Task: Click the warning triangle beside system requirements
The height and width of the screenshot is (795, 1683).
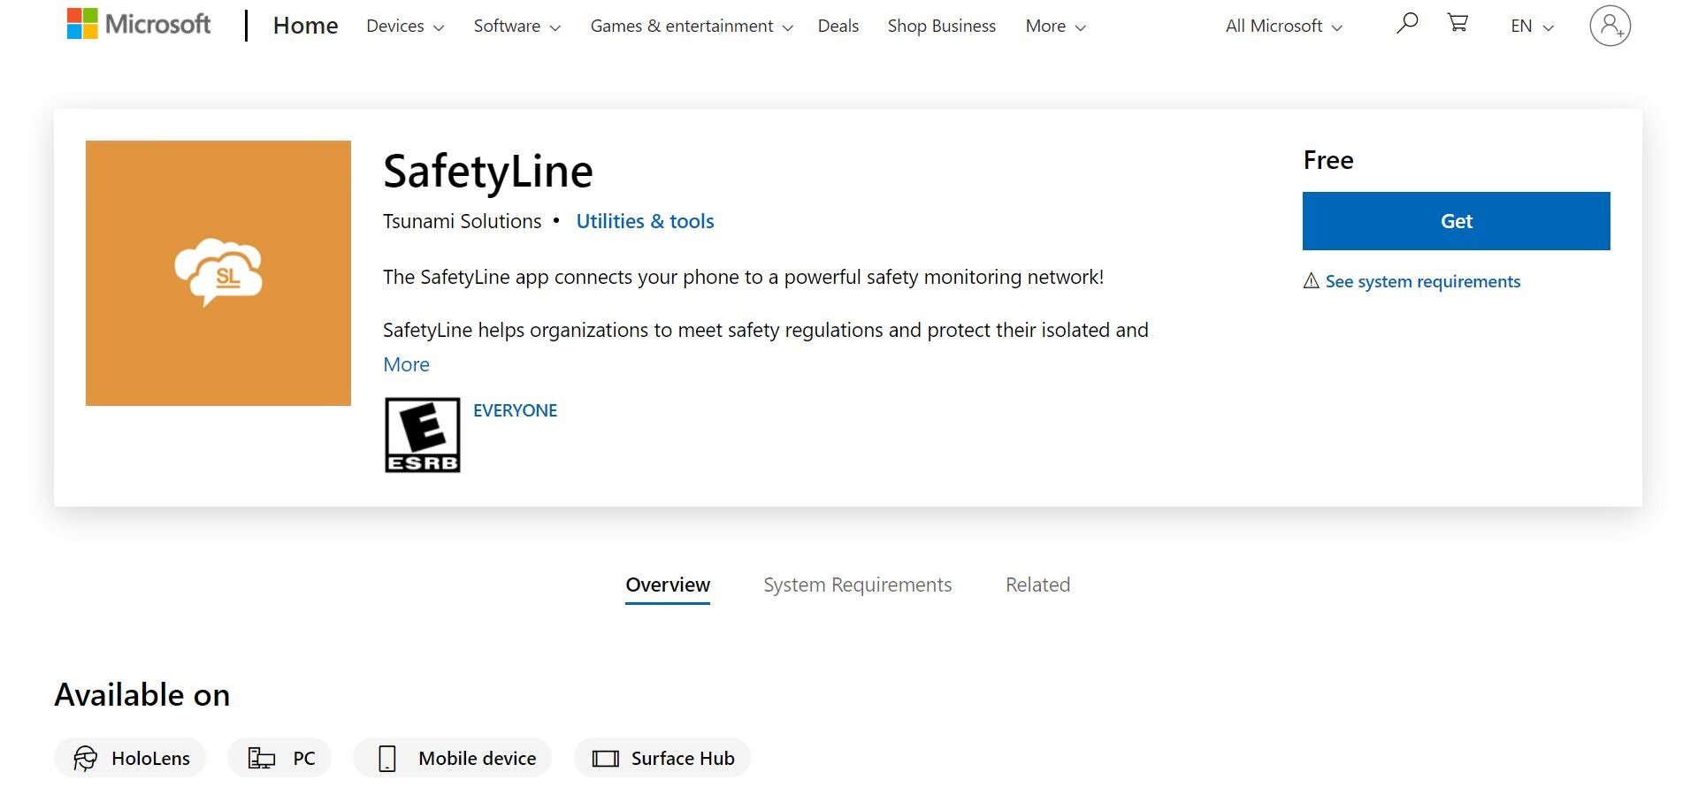Action: coord(1312,281)
